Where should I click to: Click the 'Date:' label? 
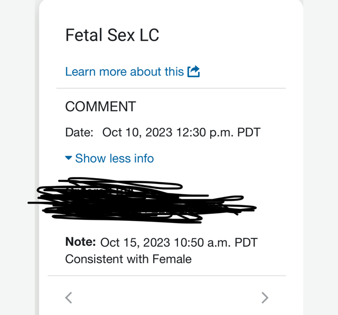click(x=79, y=132)
